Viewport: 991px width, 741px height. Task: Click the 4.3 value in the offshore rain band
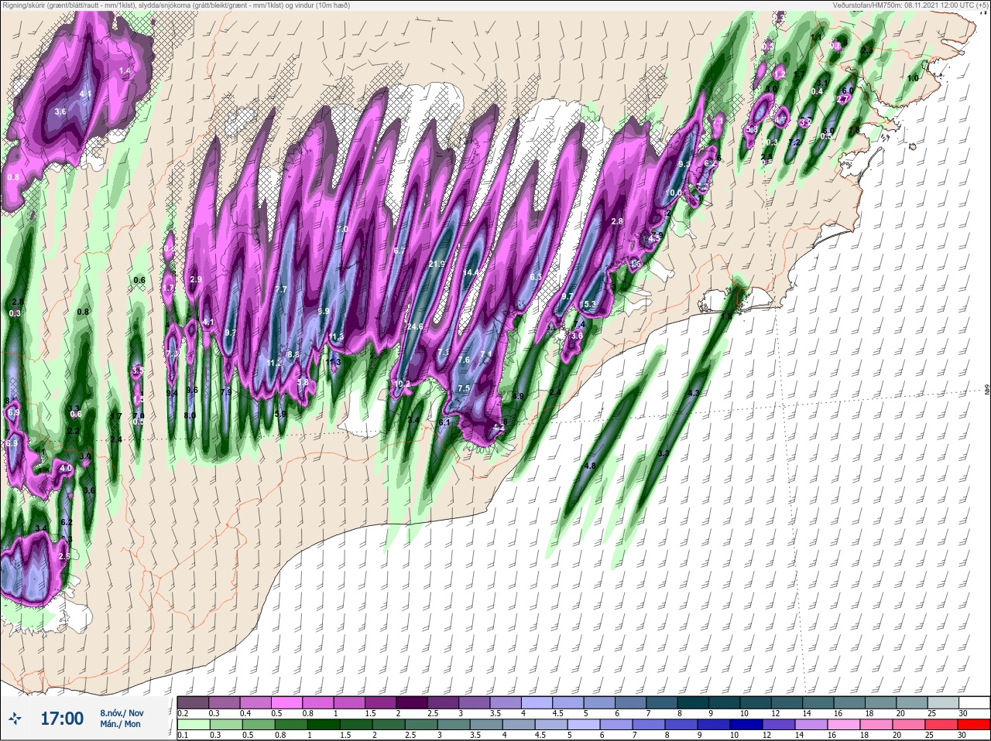click(693, 394)
